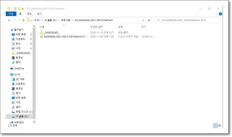Click the 파일 폴더 type cell
The image size is (232, 137).
coord(123,33)
